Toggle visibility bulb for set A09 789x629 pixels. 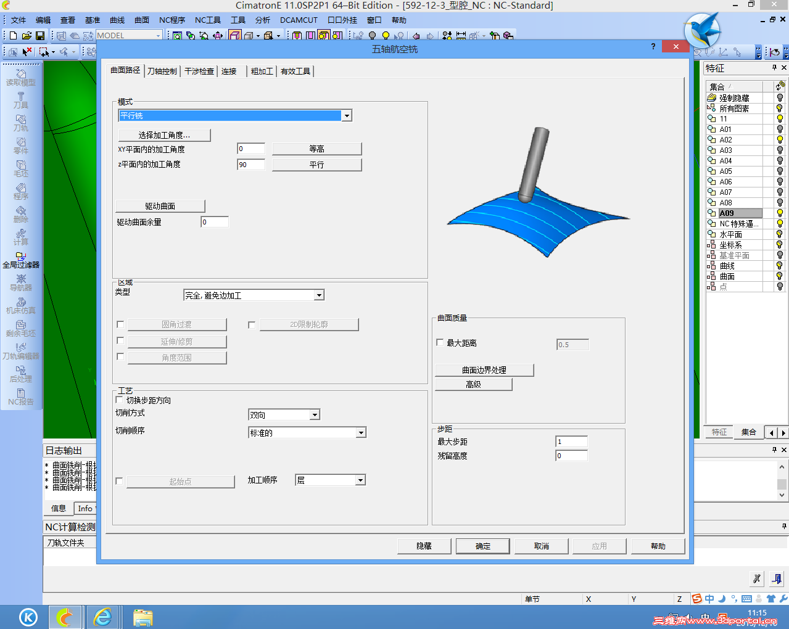click(x=780, y=213)
